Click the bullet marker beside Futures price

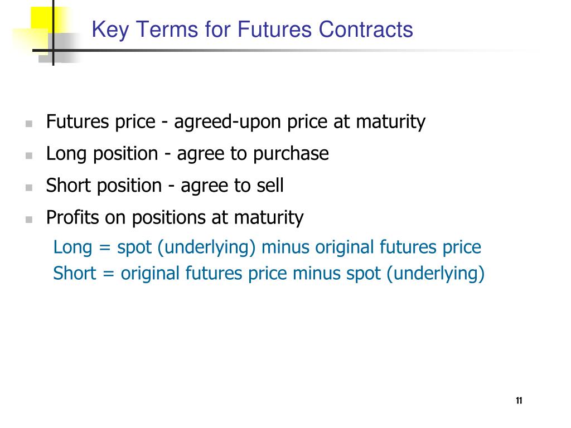pyautogui.click(x=29, y=124)
